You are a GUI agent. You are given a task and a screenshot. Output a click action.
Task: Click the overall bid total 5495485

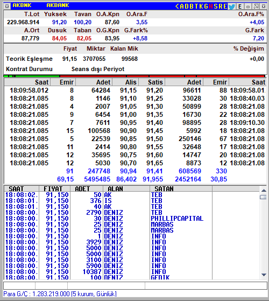(97, 179)
